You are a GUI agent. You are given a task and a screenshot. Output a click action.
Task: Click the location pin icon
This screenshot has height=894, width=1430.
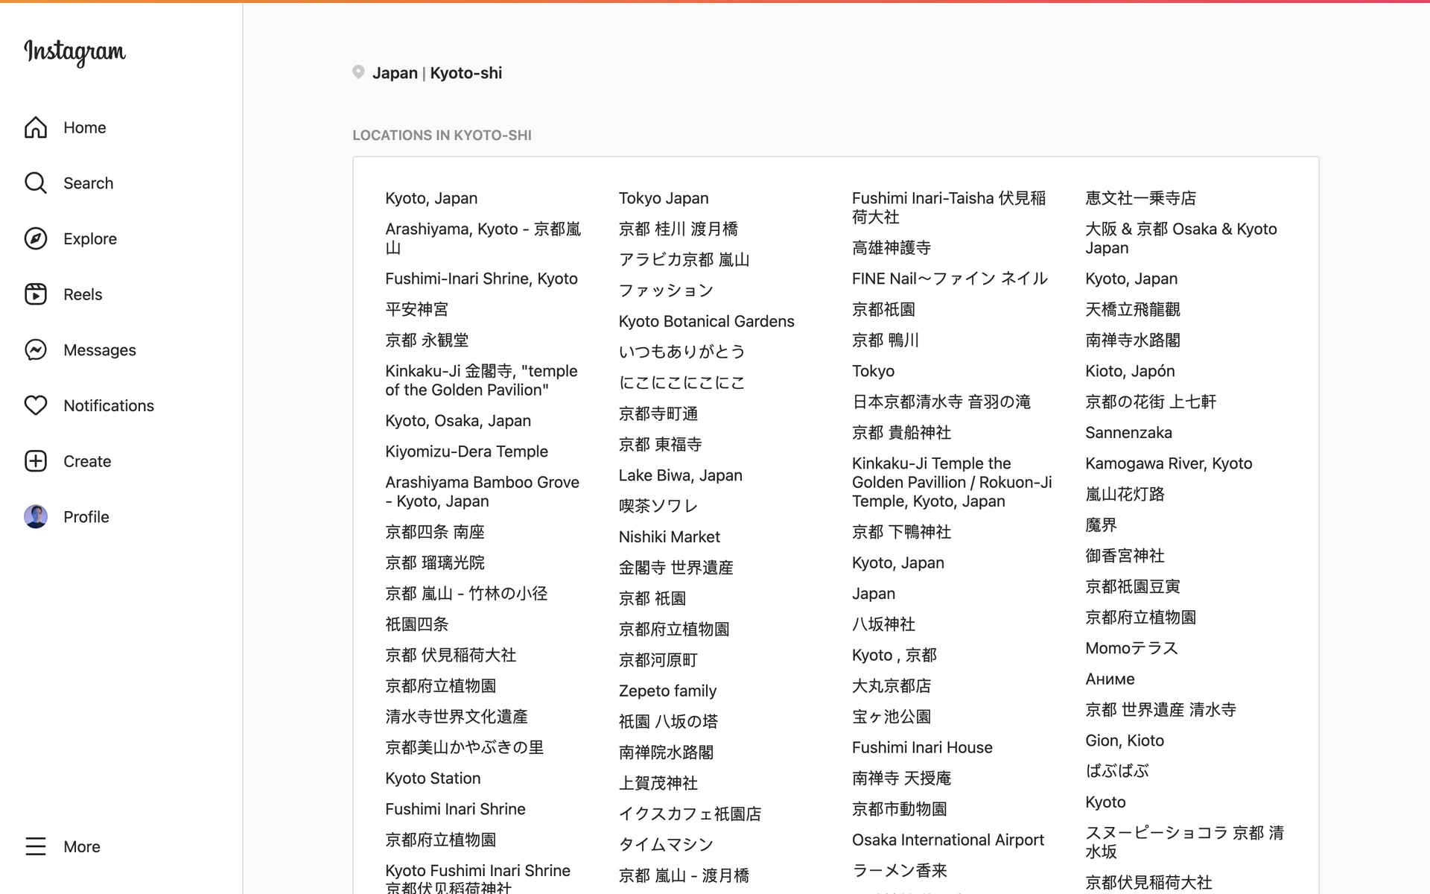pyautogui.click(x=358, y=72)
